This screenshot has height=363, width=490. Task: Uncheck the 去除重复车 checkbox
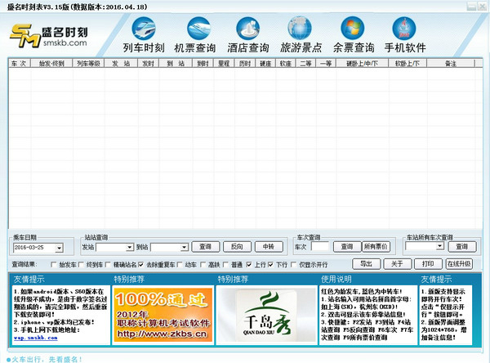(x=141, y=265)
